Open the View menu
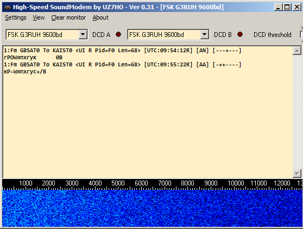Screen dimensions: 303x229 point(39,17)
